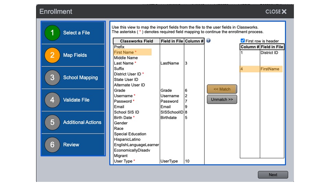Open the School Mapping step

[73, 77]
